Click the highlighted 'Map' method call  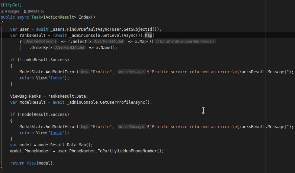[x=148, y=35]
